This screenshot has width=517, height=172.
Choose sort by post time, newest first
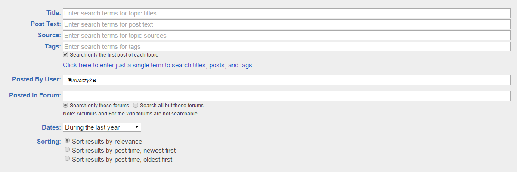pyautogui.click(x=67, y=150)
